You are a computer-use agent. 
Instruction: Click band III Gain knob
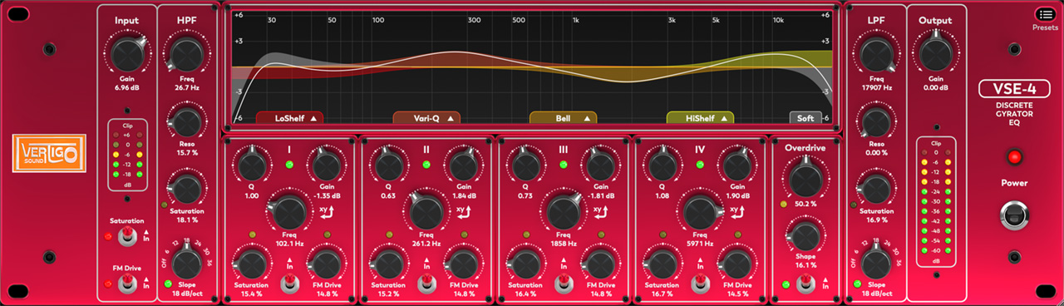[600, 166]
